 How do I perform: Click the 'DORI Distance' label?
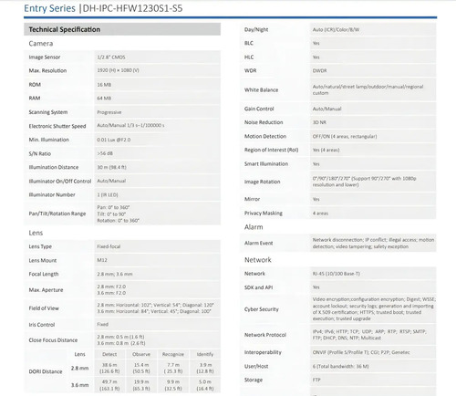pos(46,371)
